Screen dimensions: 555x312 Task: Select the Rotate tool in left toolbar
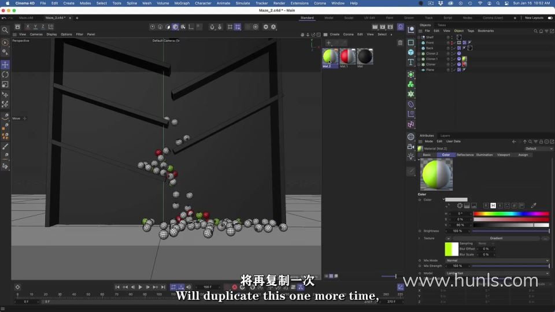tap(5, 75)
